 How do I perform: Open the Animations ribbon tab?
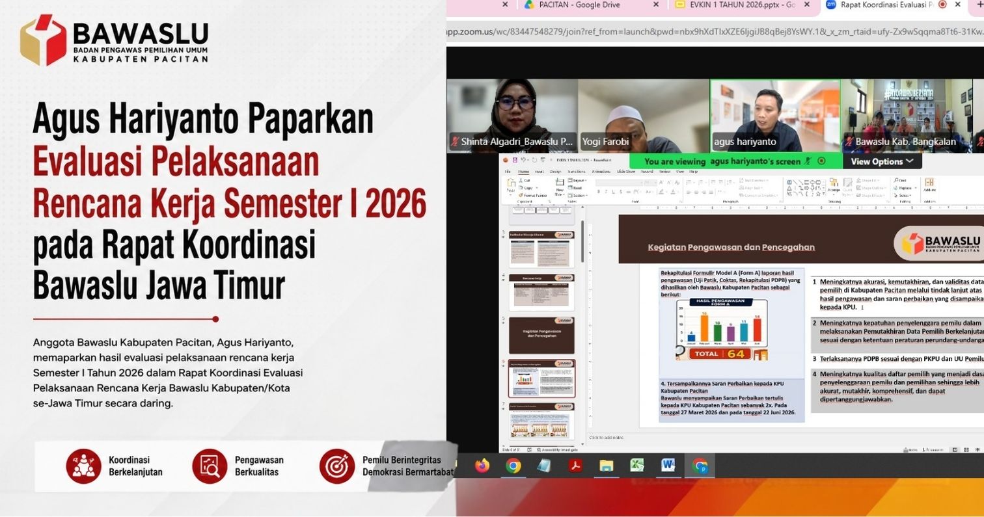pos(601,172)
